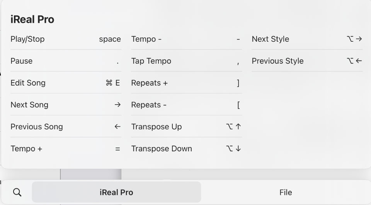
Task: Choose the Transpose Down shortcut
Action: coord(186,149)
